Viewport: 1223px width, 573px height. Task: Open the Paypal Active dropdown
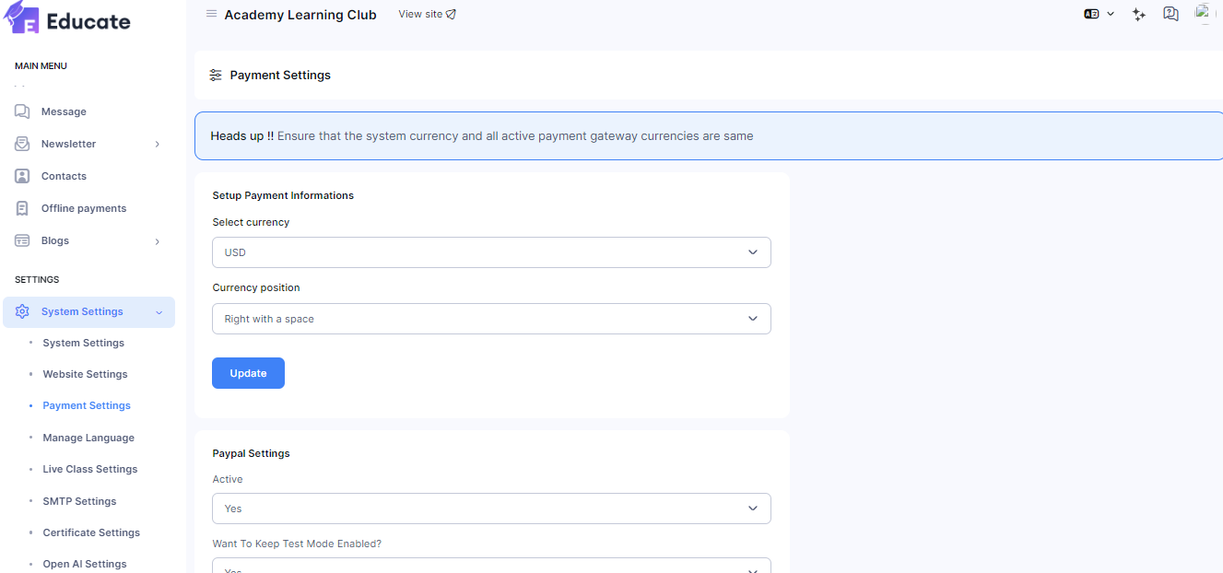(x=491, y=509)
